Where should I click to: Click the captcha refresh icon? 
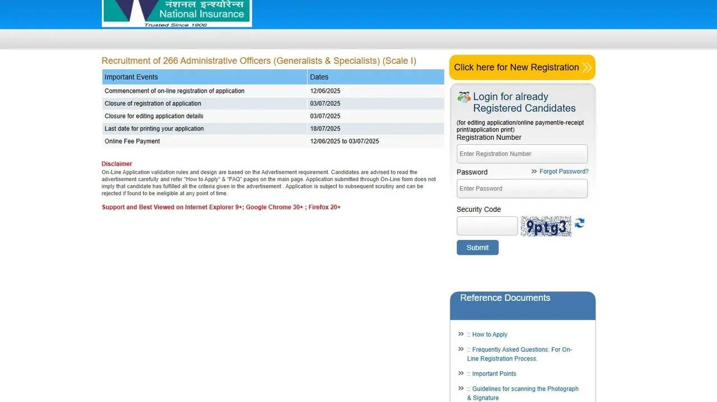pyautogui.click(x=579, y=223)
